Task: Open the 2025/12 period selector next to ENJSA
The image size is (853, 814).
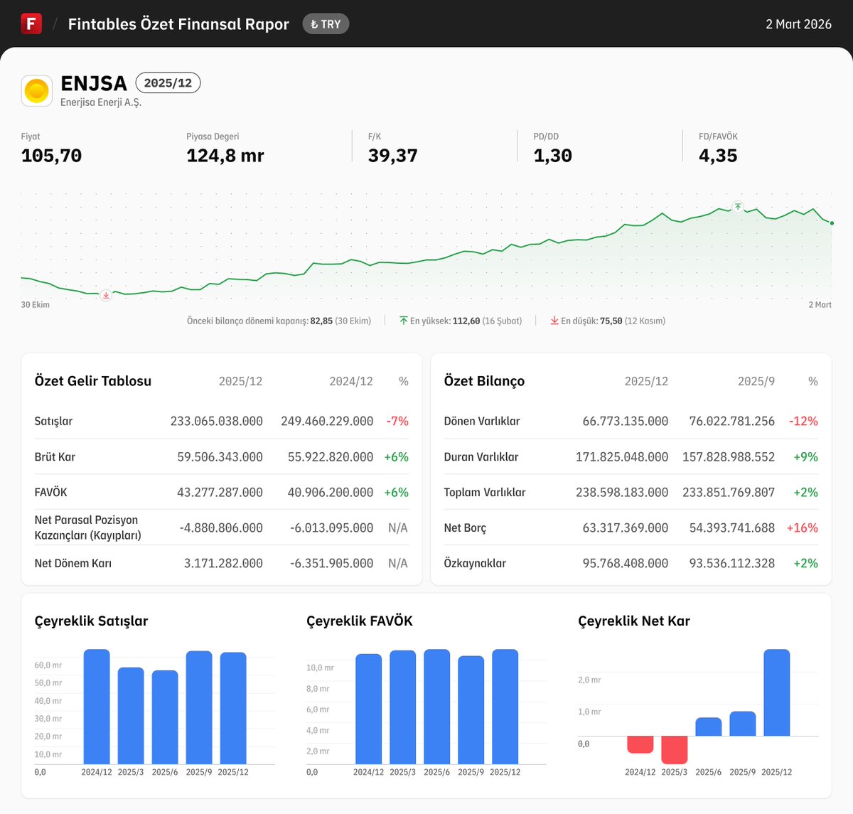Action: pyautogui.click(x=168, y=82)
